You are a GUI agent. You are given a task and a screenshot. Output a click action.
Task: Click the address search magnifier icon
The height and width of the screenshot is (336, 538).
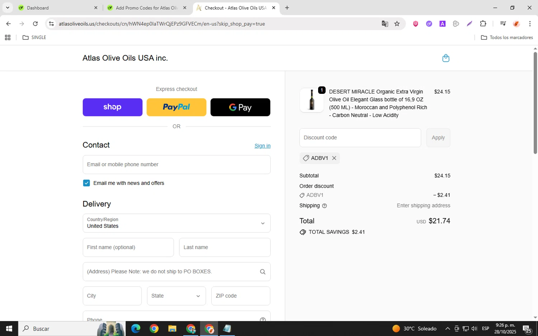(x=263, y=272)
